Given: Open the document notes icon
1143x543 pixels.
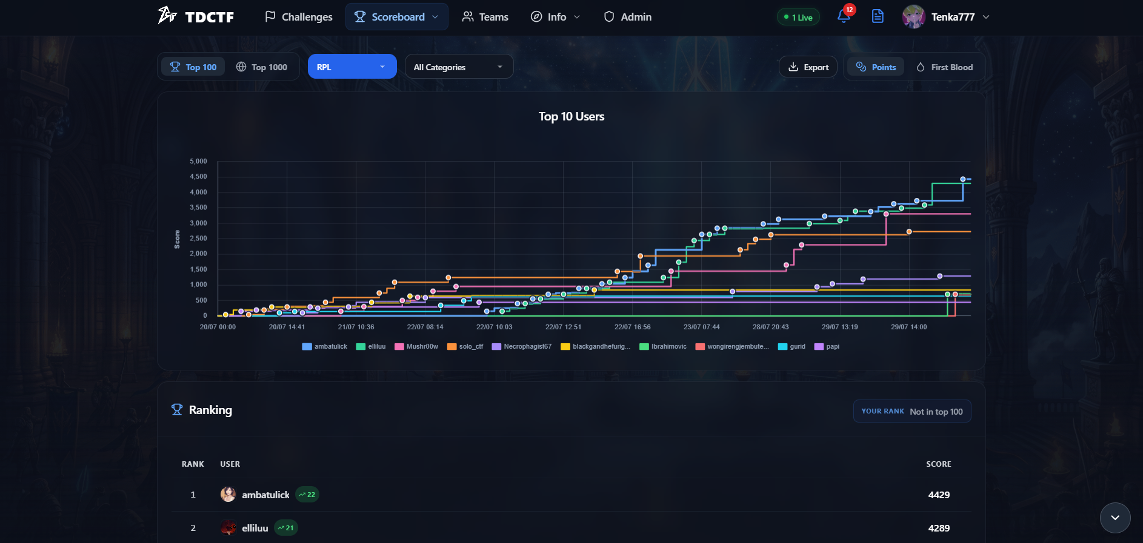Looking at the screenshot, I should click(878, 16).
